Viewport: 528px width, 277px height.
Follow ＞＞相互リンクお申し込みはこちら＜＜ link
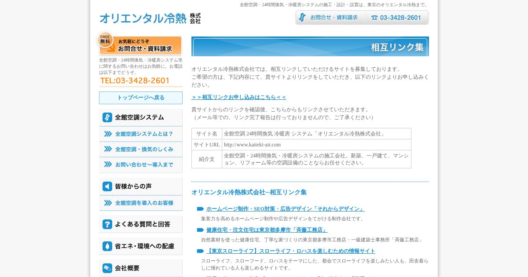(239, 97)
